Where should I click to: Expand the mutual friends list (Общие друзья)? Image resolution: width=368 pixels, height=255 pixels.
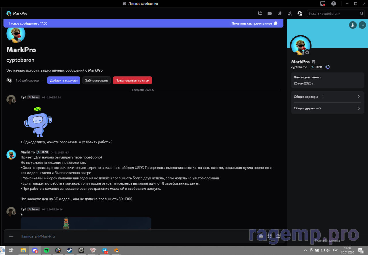click(x=327, y=108)
